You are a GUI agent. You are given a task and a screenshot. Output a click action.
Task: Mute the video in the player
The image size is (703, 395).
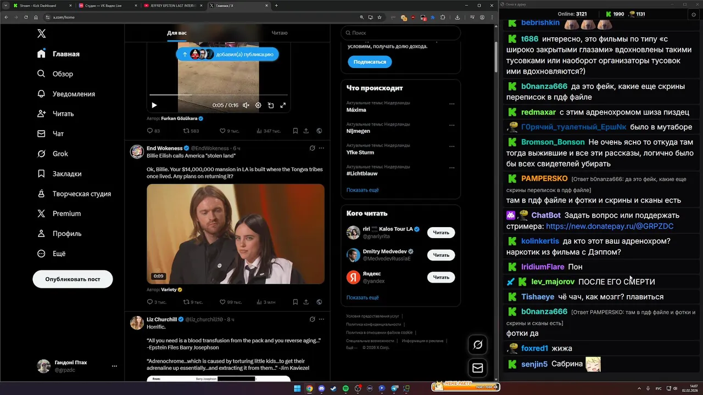point(246,105)
